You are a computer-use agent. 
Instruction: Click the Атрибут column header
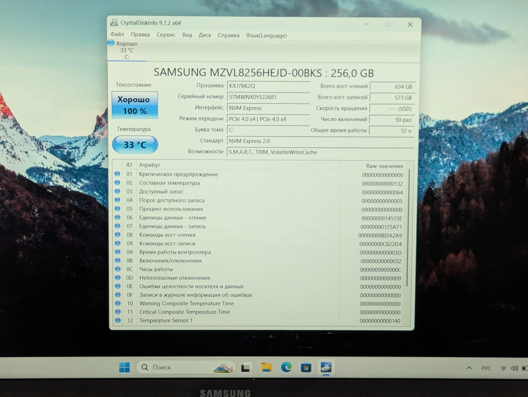coord(239,165)
